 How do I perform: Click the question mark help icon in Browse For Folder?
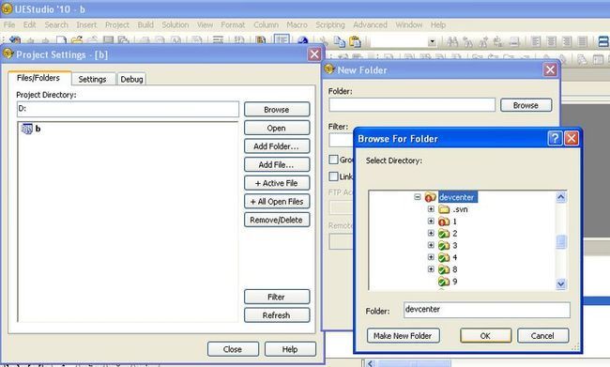pyautogui.click(x=555, y=138)
